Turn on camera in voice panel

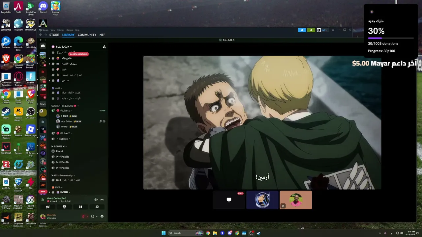(x=48, y=207)
